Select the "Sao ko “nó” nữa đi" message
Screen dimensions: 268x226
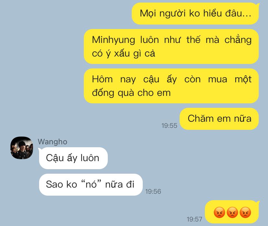91,185
